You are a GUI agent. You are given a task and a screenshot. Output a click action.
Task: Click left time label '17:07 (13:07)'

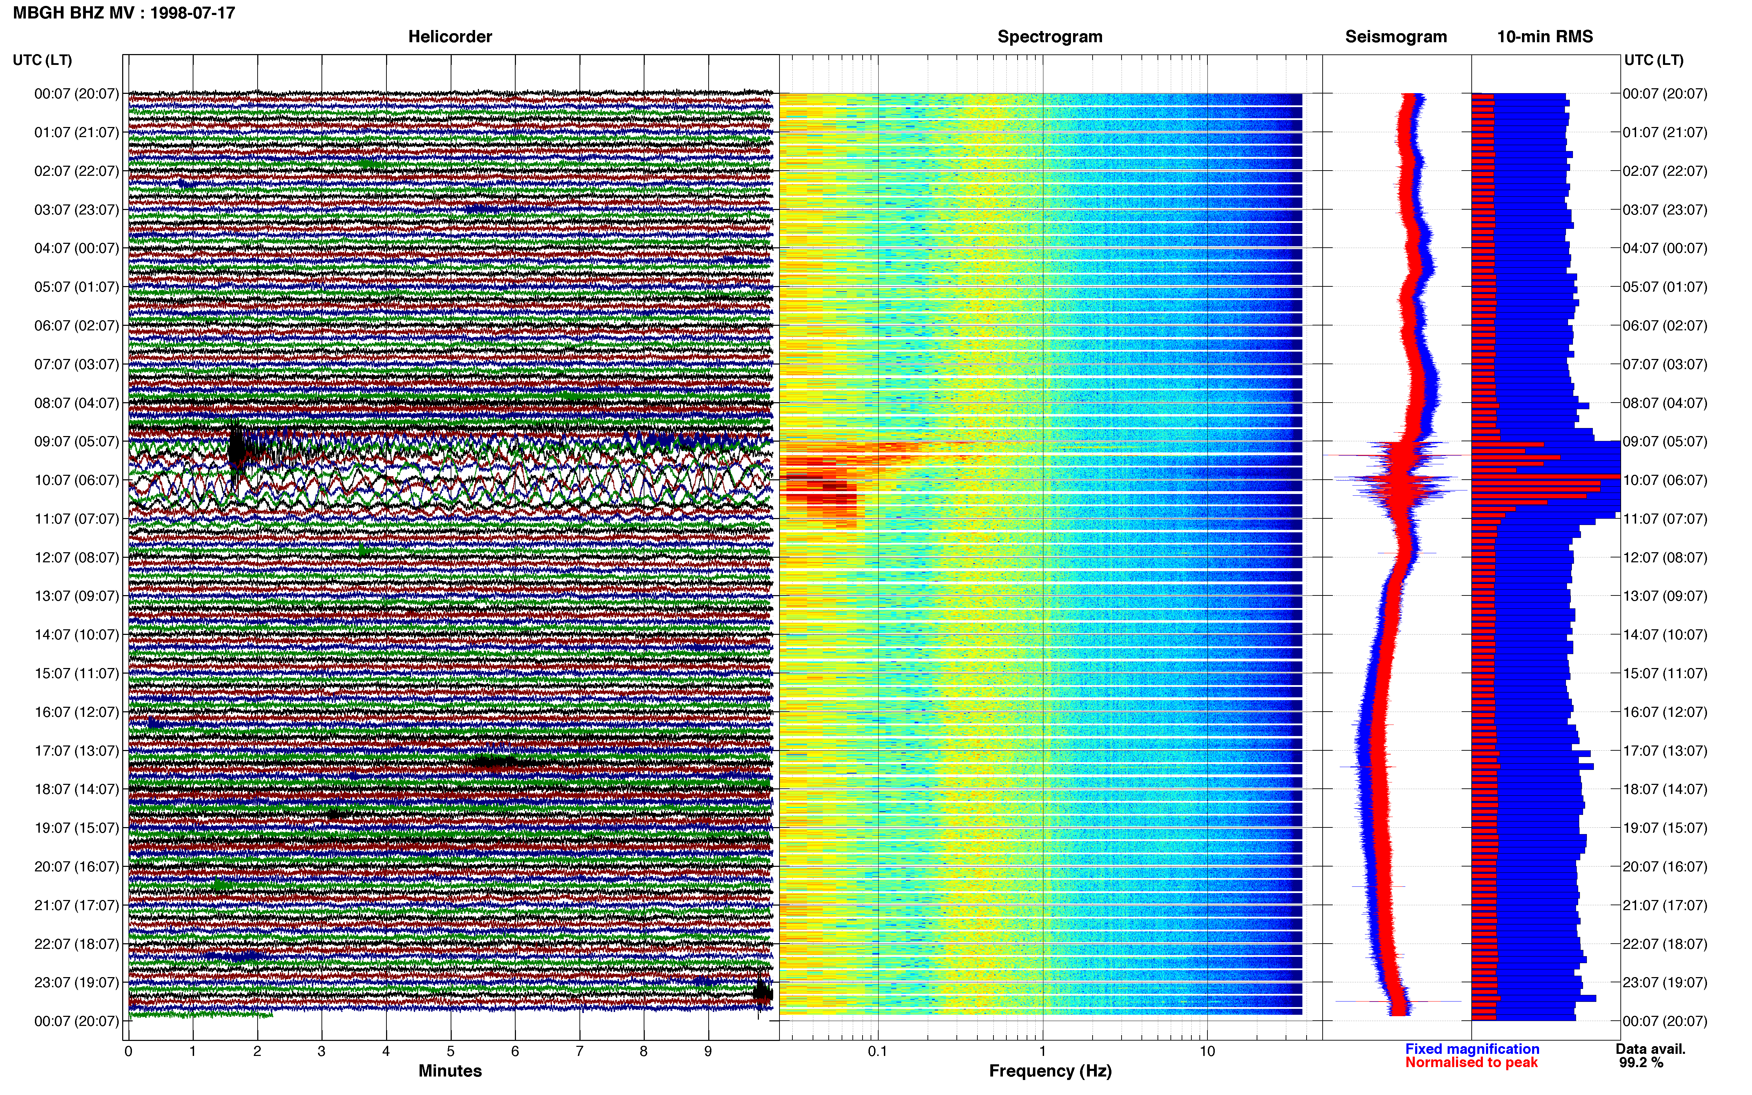click(76, 750)
